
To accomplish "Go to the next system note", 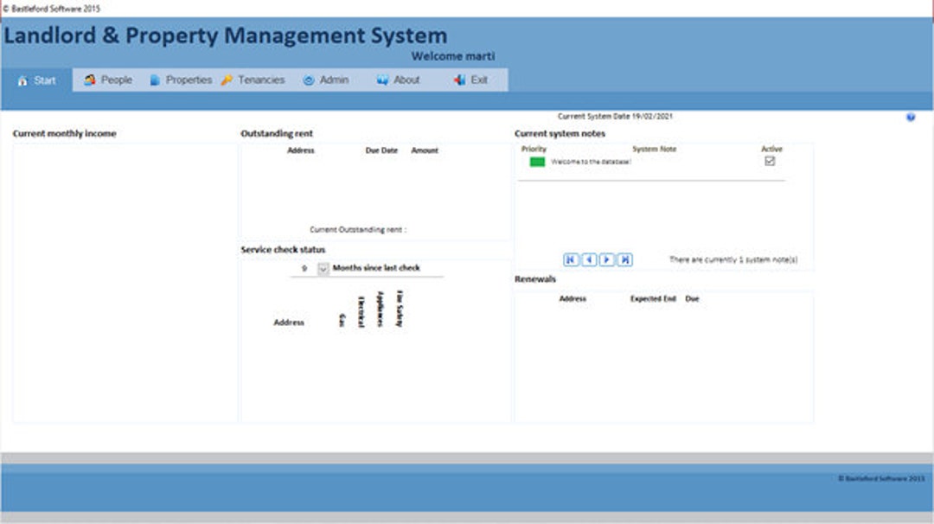I will click(x=606, y=259).
